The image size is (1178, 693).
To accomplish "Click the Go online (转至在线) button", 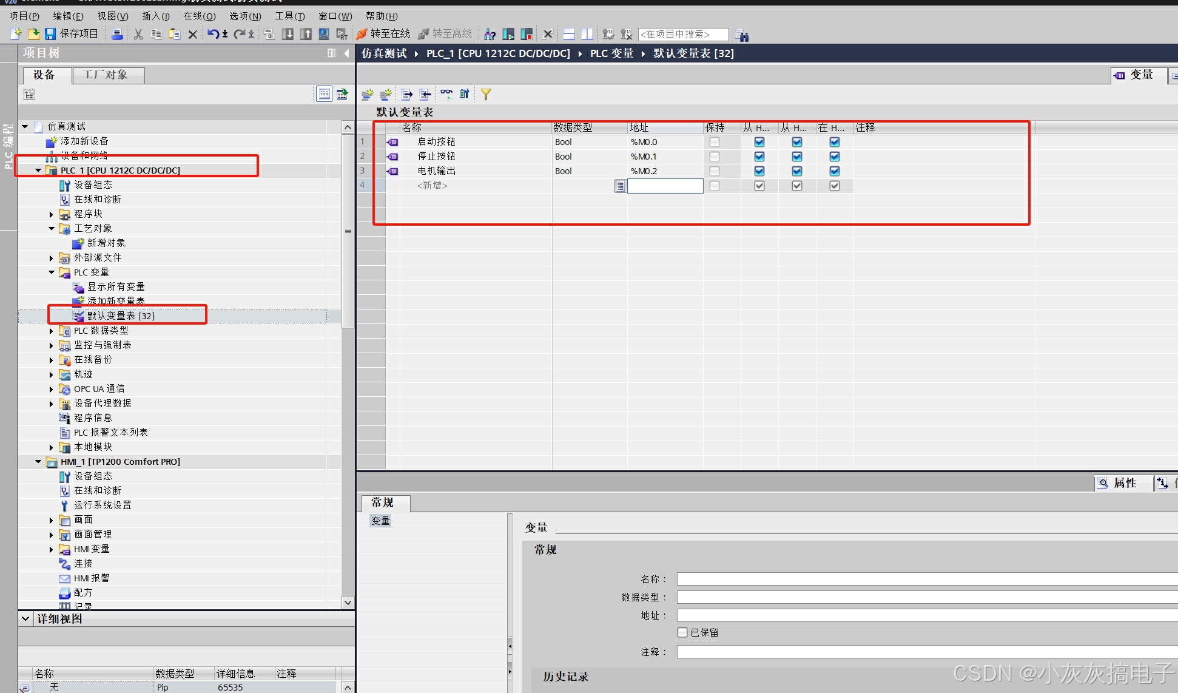I will [x=383, y=34].
